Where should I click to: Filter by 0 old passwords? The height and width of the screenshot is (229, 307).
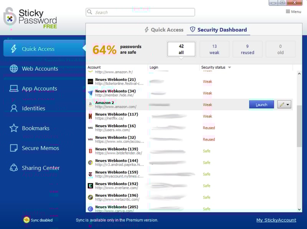(281, 49)
